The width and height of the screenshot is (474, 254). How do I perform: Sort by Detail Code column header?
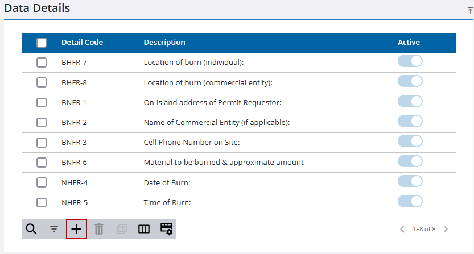tap(82, 43)
